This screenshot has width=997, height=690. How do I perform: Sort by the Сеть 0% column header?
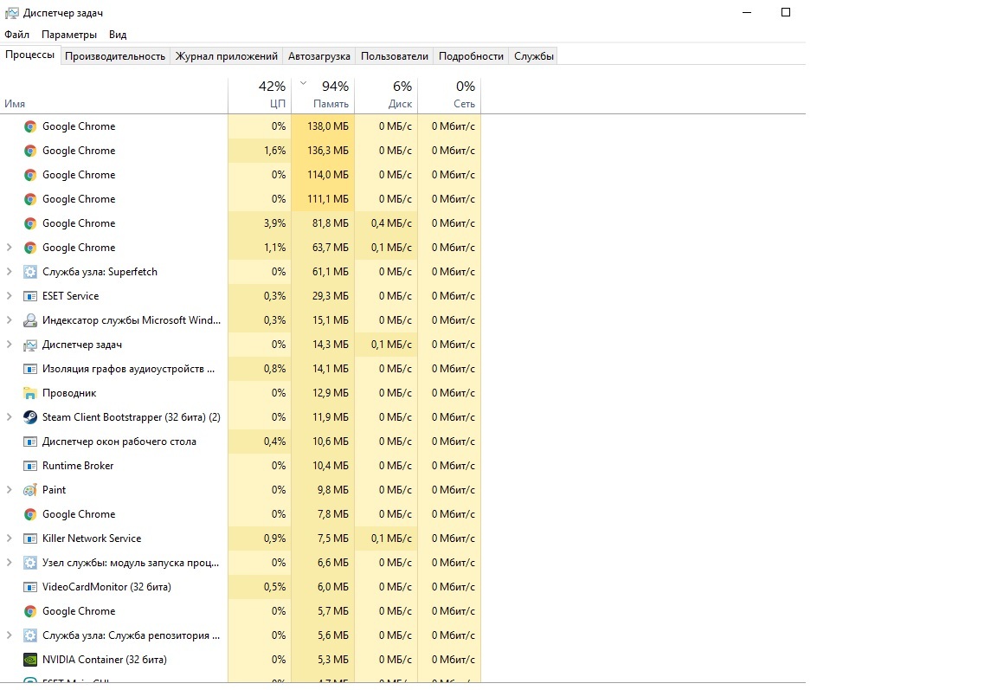[x=449, y=95]
